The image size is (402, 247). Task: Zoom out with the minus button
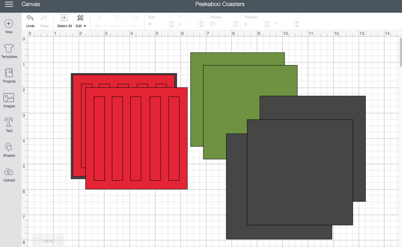(37, 241)
